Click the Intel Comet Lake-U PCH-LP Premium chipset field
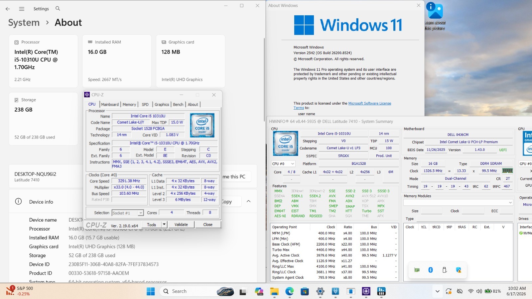 (468, 142)
